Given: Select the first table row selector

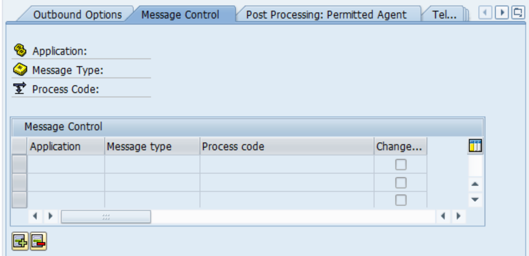Looking at the screenshot, I should 19,165.
